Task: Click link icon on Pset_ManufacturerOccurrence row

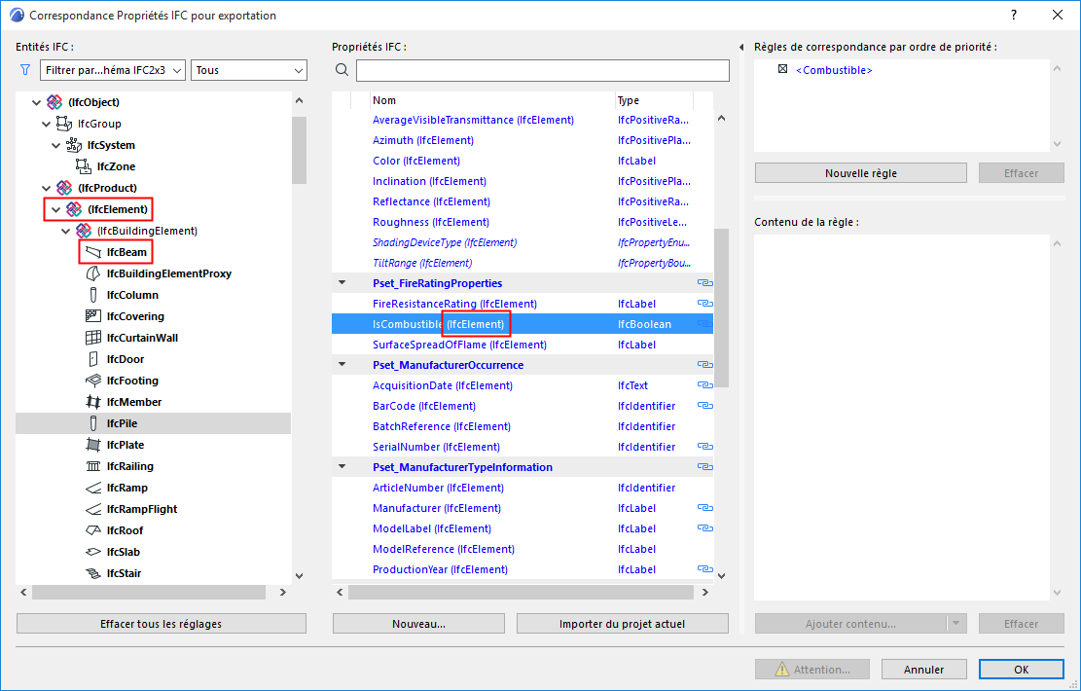Action: 704,365
